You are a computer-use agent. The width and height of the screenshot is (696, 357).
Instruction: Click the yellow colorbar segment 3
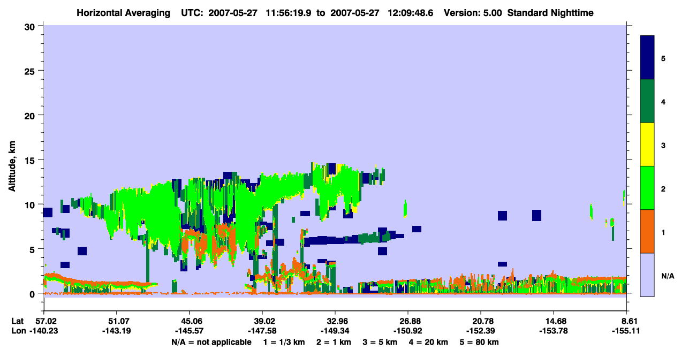coord(647,145)
